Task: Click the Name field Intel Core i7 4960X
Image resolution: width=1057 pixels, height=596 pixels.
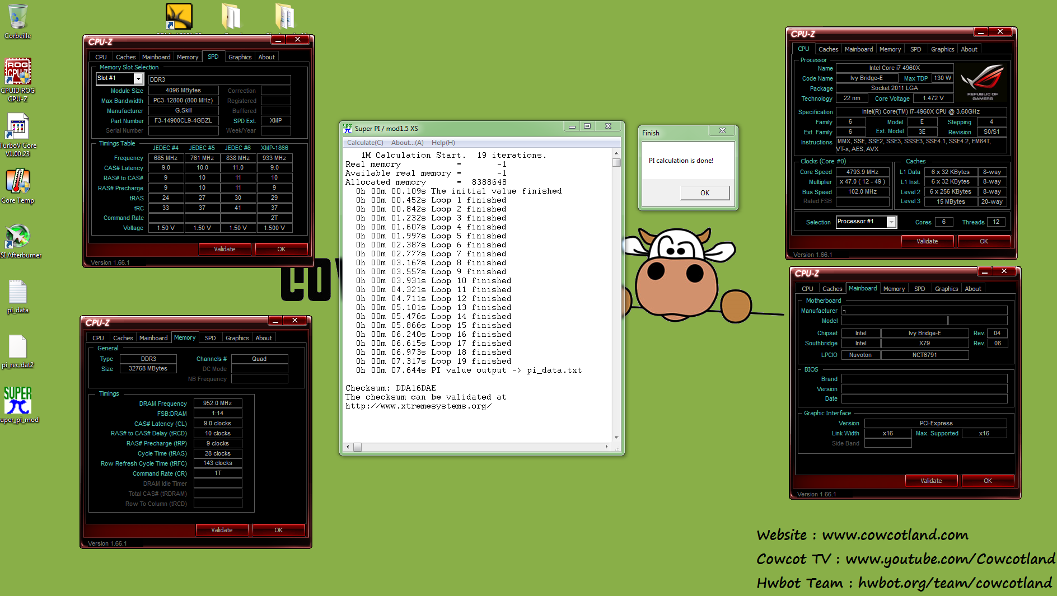Action: tap(894, 68)
